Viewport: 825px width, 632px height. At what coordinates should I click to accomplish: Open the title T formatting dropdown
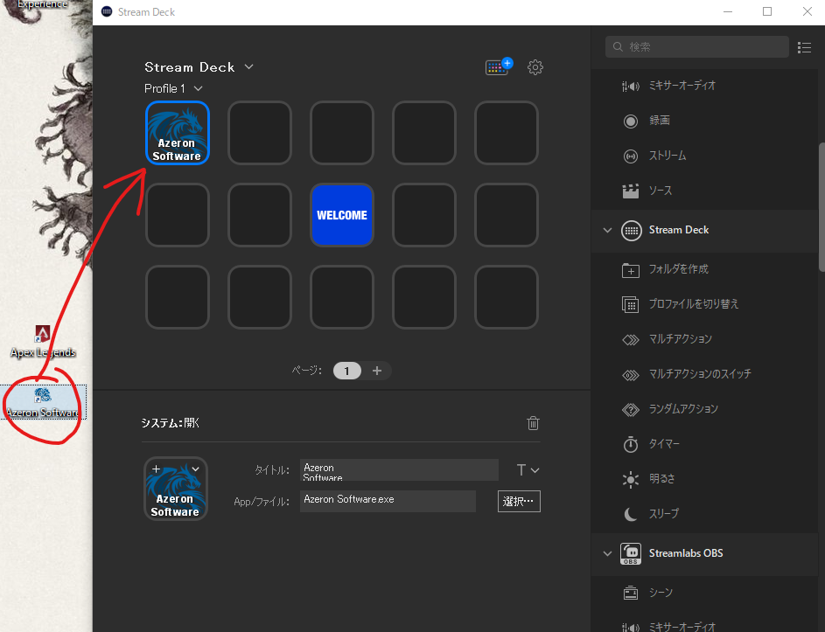point(528,470)
